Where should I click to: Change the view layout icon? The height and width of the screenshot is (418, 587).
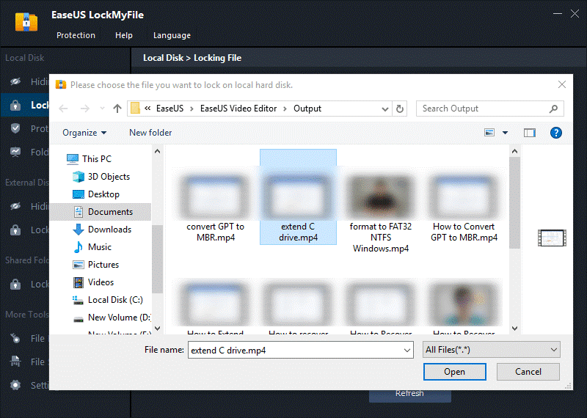489,133
